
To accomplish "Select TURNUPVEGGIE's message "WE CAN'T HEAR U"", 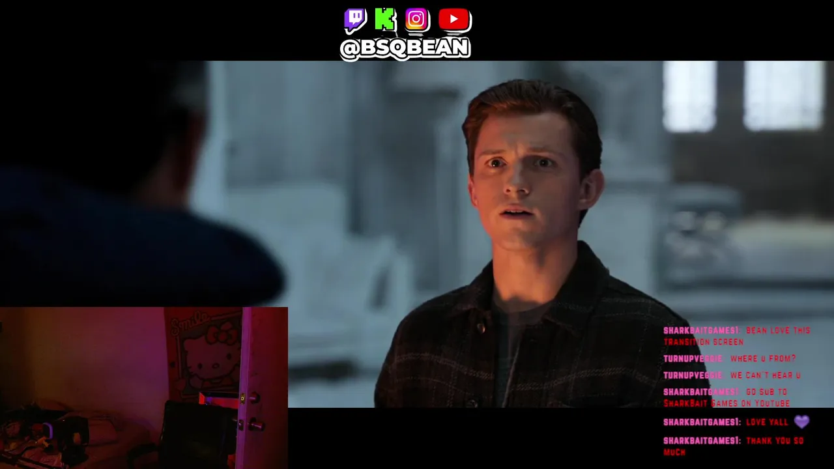I will point(765,375).
